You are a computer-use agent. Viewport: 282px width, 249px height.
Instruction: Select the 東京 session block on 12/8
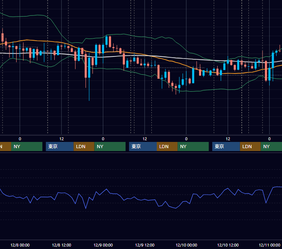pos(60,146)
